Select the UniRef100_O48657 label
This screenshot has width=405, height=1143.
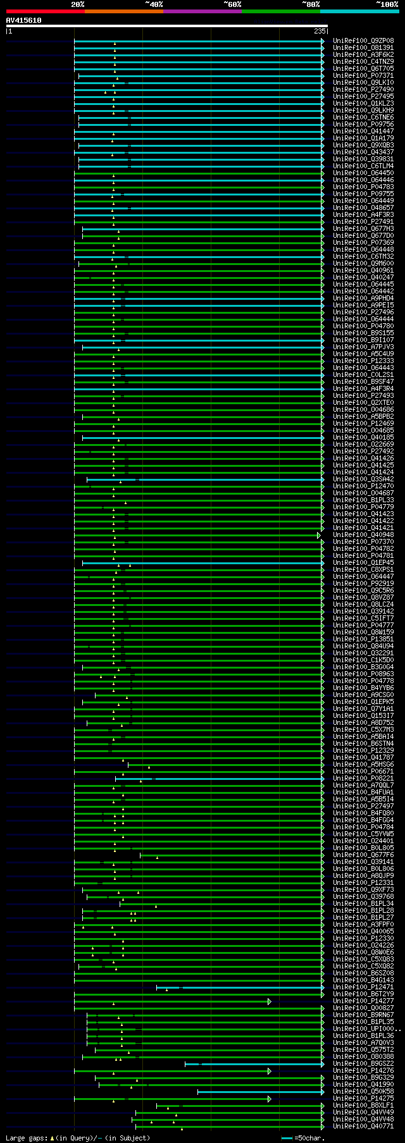click(x=363, y=207)
